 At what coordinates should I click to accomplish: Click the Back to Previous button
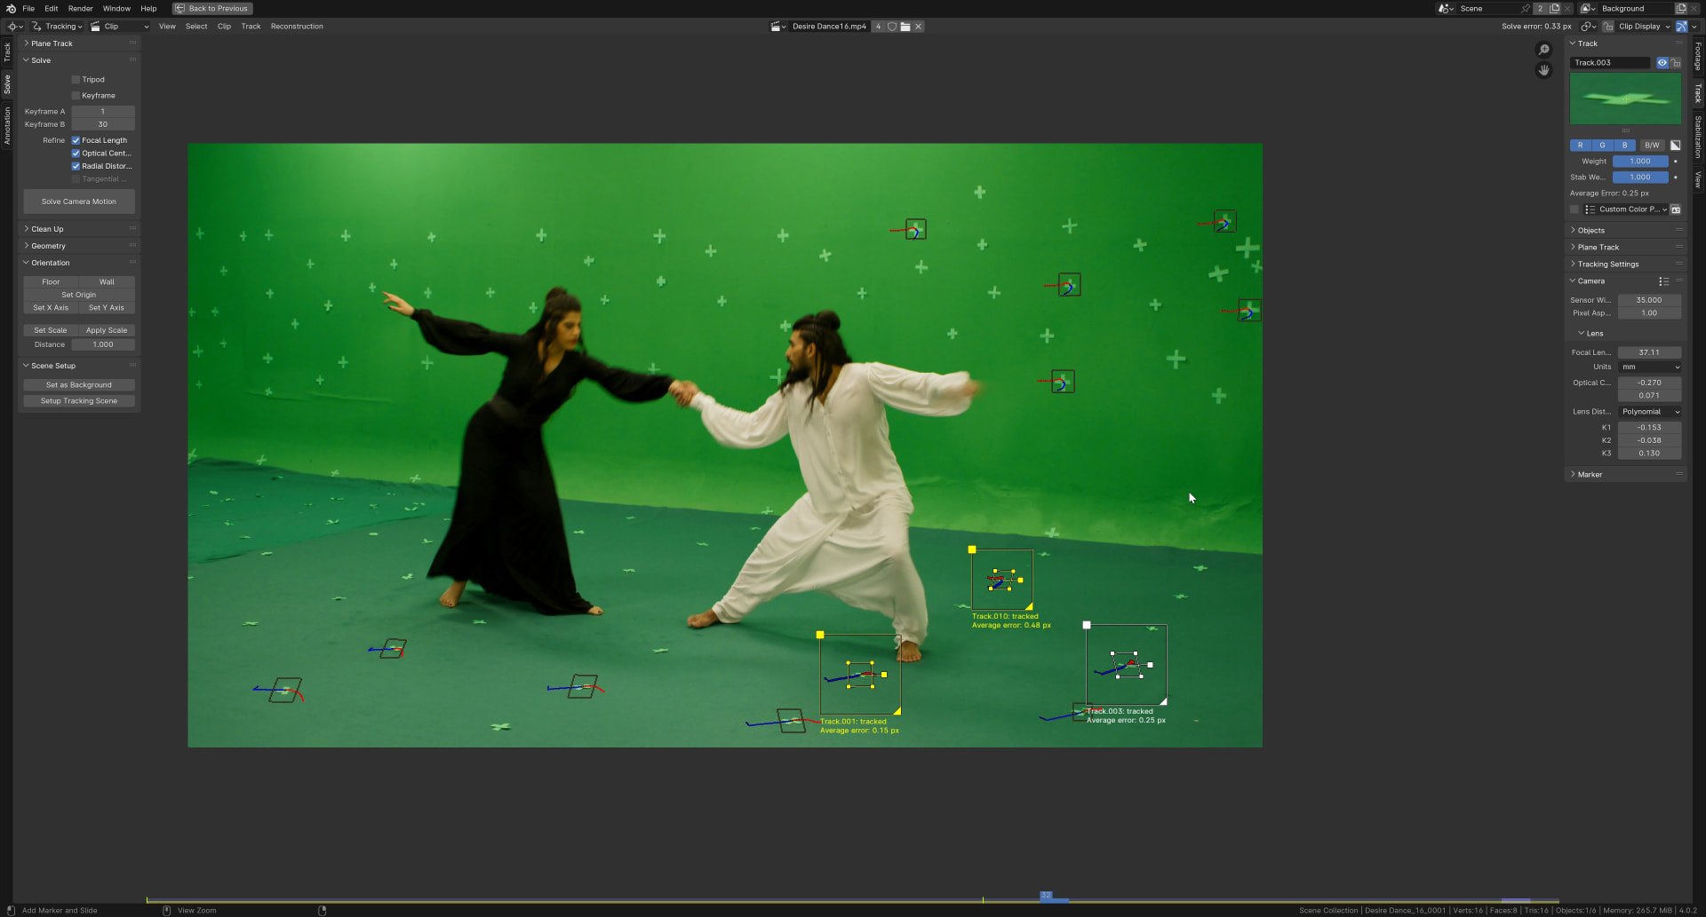[212, 9]
